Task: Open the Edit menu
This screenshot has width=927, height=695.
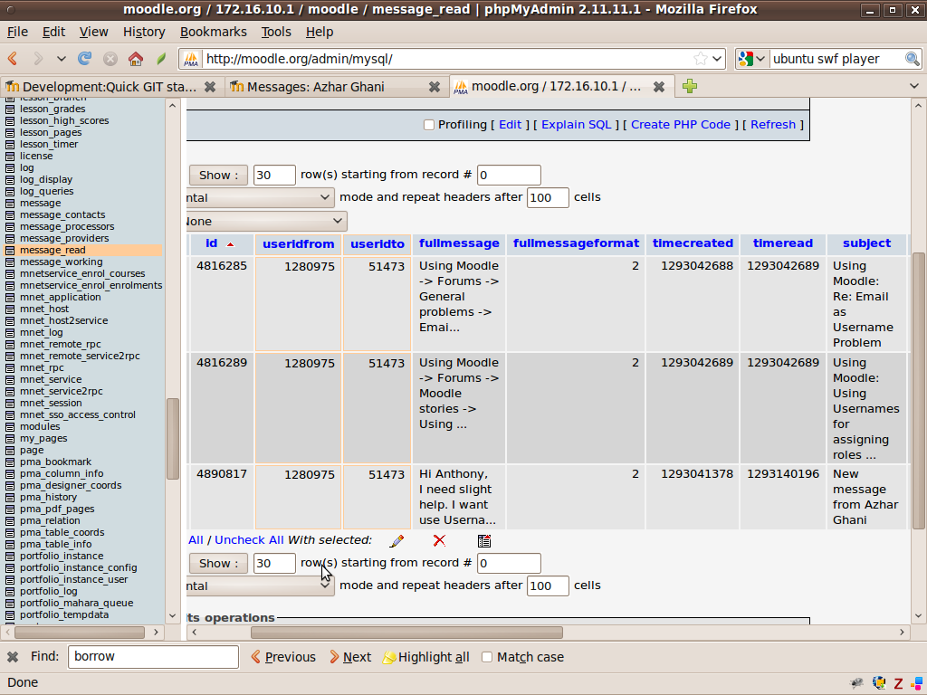Action: pos(53,32)
